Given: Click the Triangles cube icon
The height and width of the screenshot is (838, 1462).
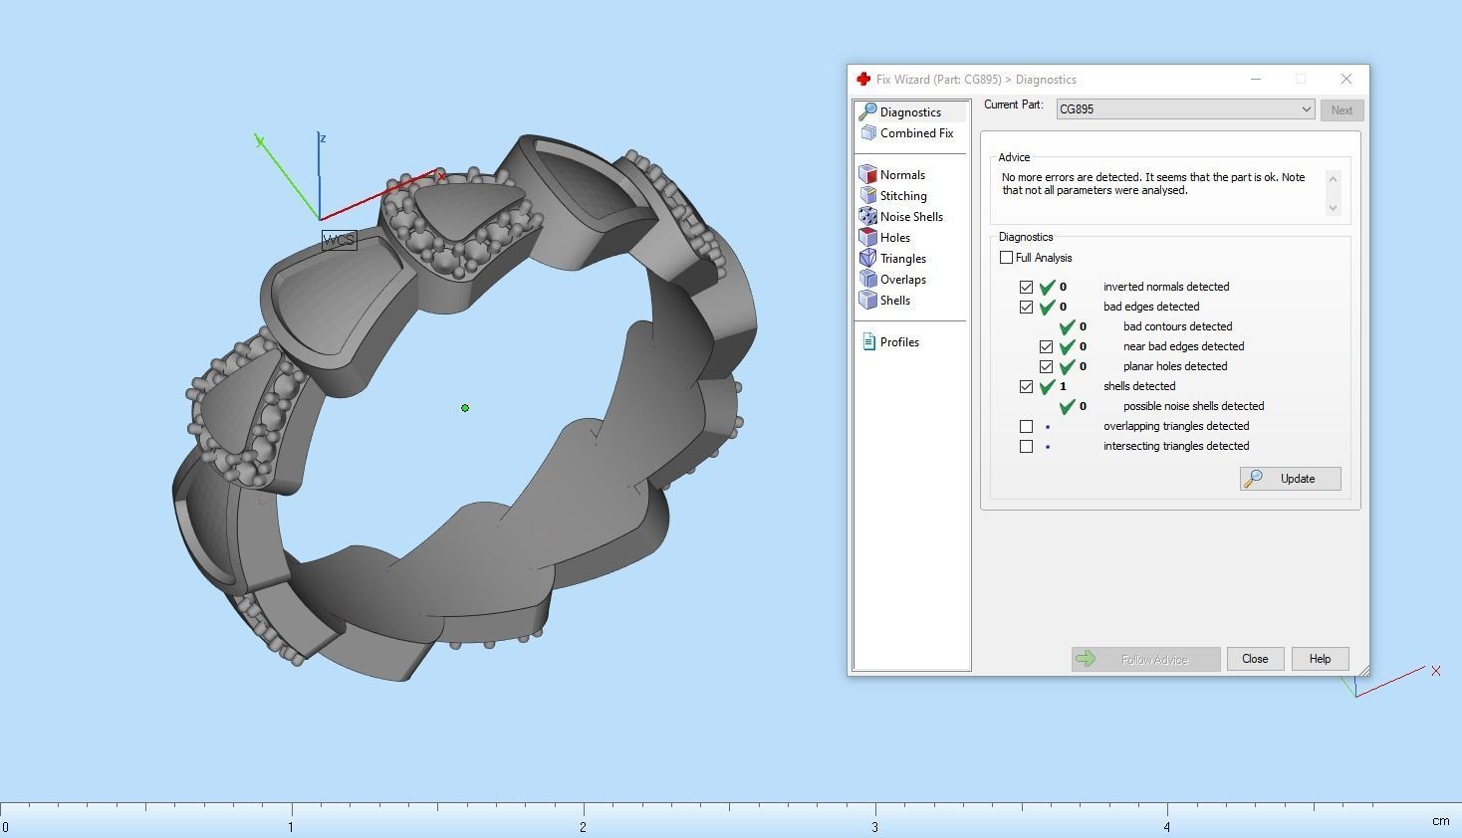Looking at the screenshot, I should (867, 258).
